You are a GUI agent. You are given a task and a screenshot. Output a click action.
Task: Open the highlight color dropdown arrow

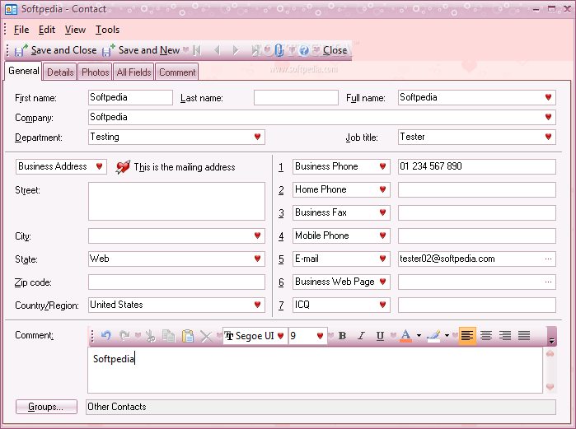coord(447,336)
